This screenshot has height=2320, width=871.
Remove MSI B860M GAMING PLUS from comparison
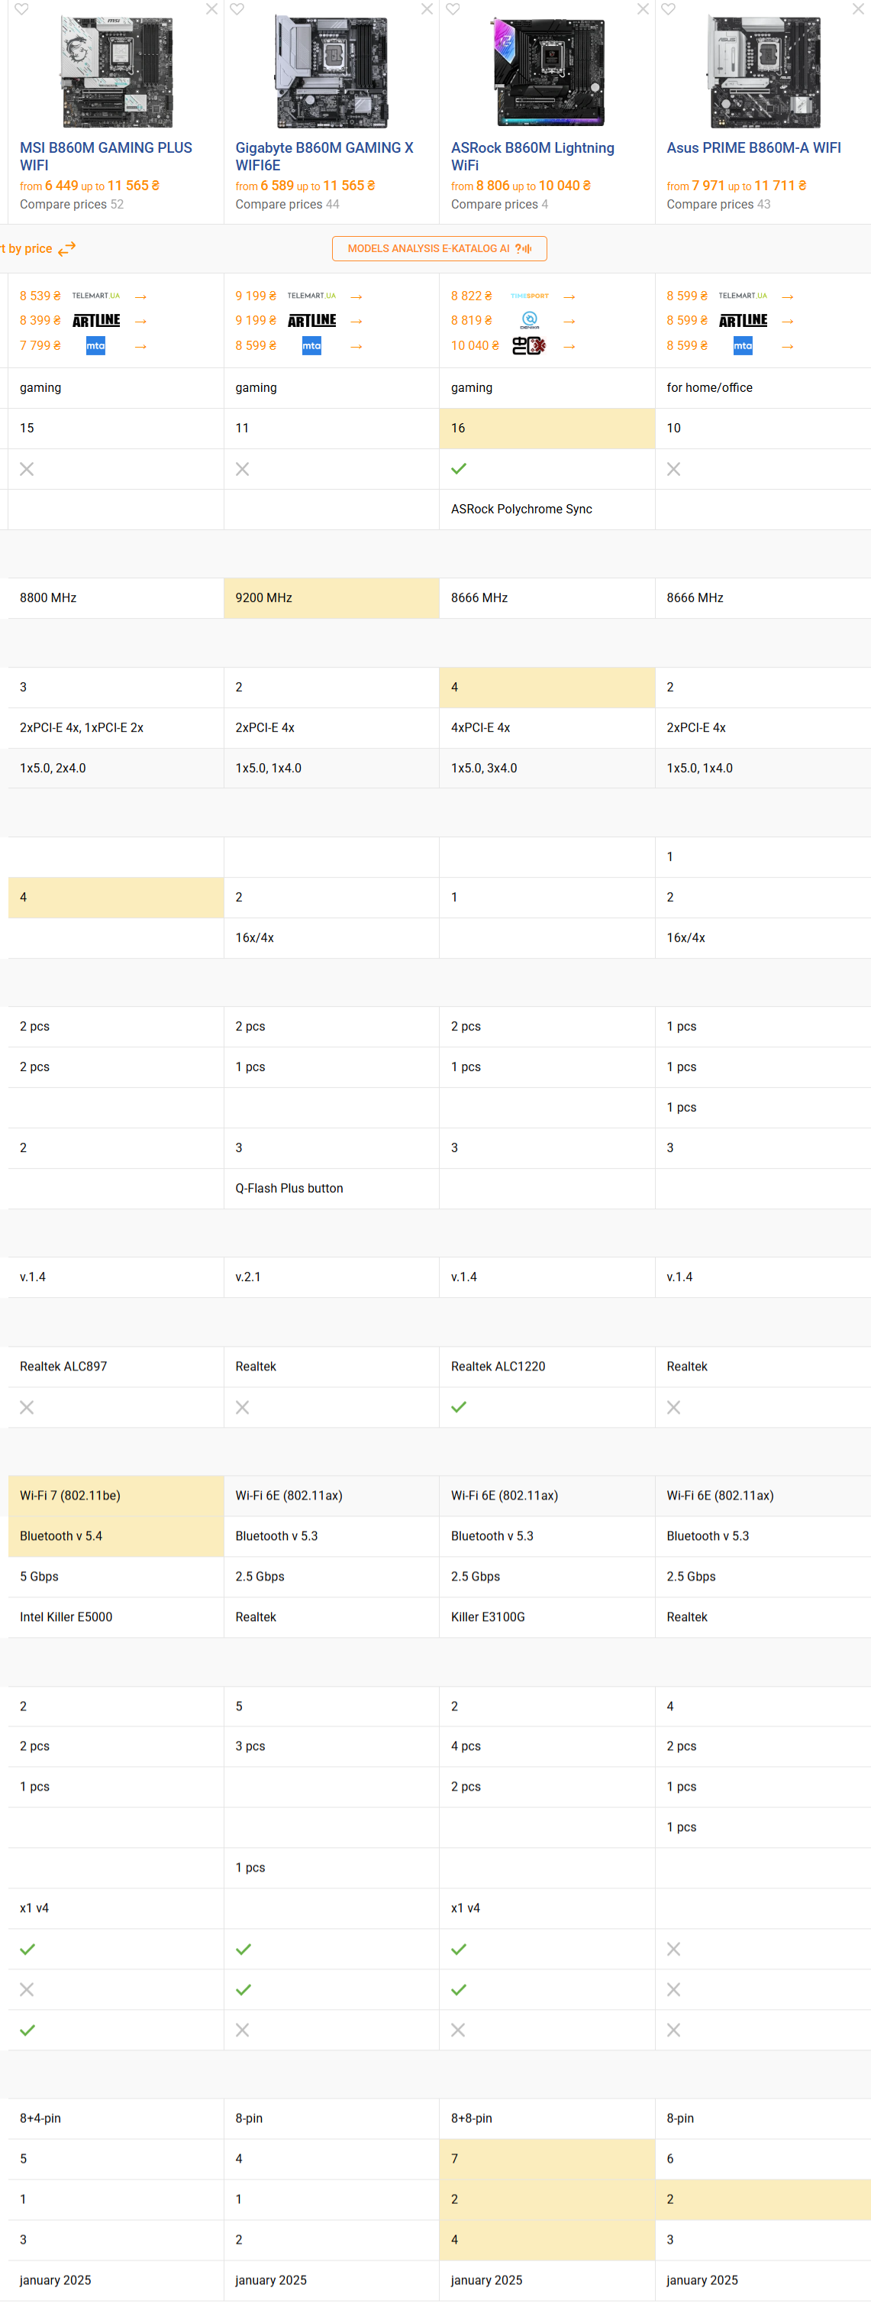(211, 9)
